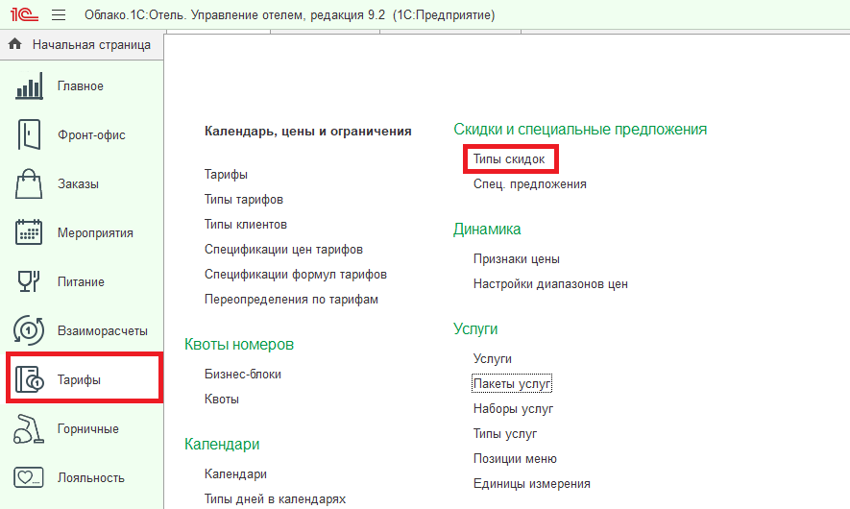Open the Тарифы link under Календарь, цены
850x509 pixels.
pyautogui.click(x=226, y=175)
